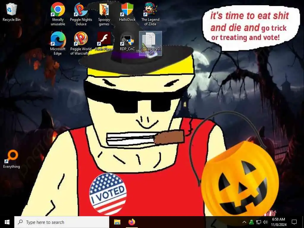This screenshot has width=304, height=228.
Task: Click the Show desktop strip
Action: pos(303,222)
